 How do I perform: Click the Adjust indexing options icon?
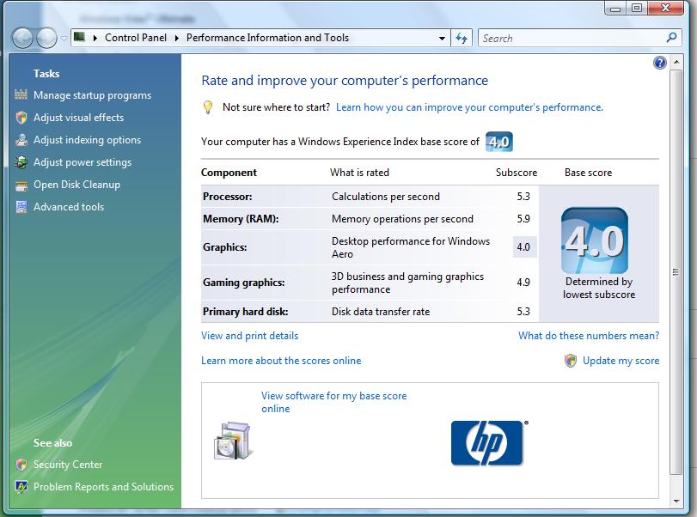click(21, 140)
